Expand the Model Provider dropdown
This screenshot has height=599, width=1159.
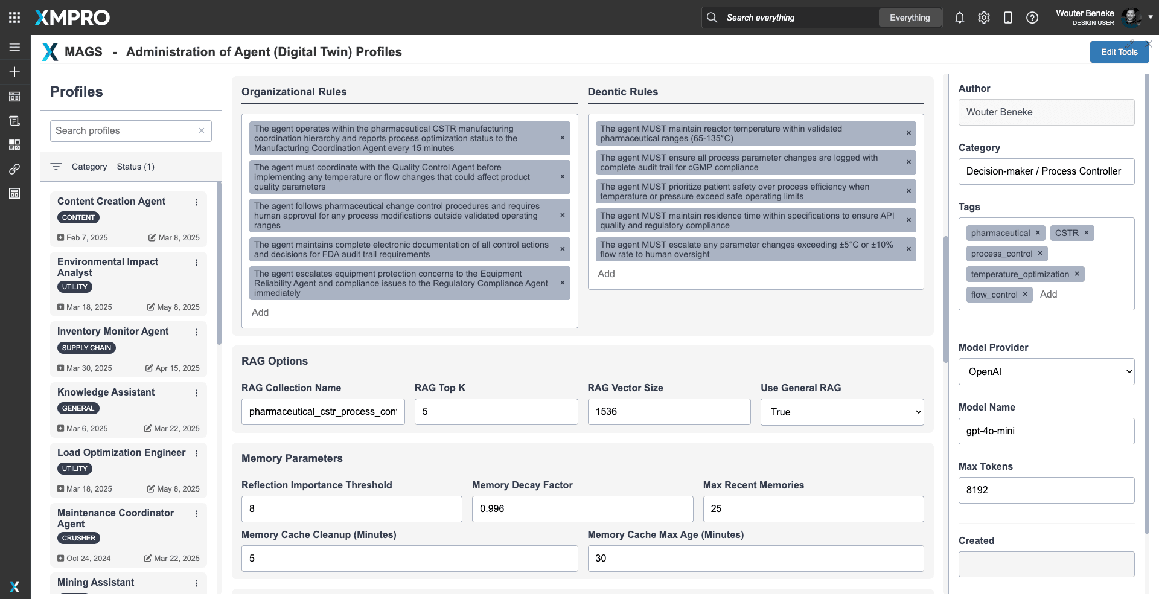[x=1046, y=372]
